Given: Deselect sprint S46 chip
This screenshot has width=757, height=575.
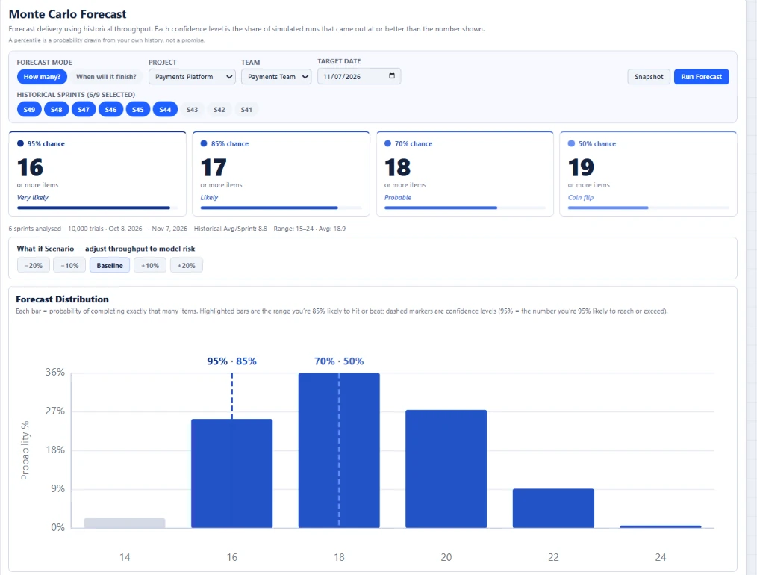Looking at the screenshot, I should click(x=110, y=110).
